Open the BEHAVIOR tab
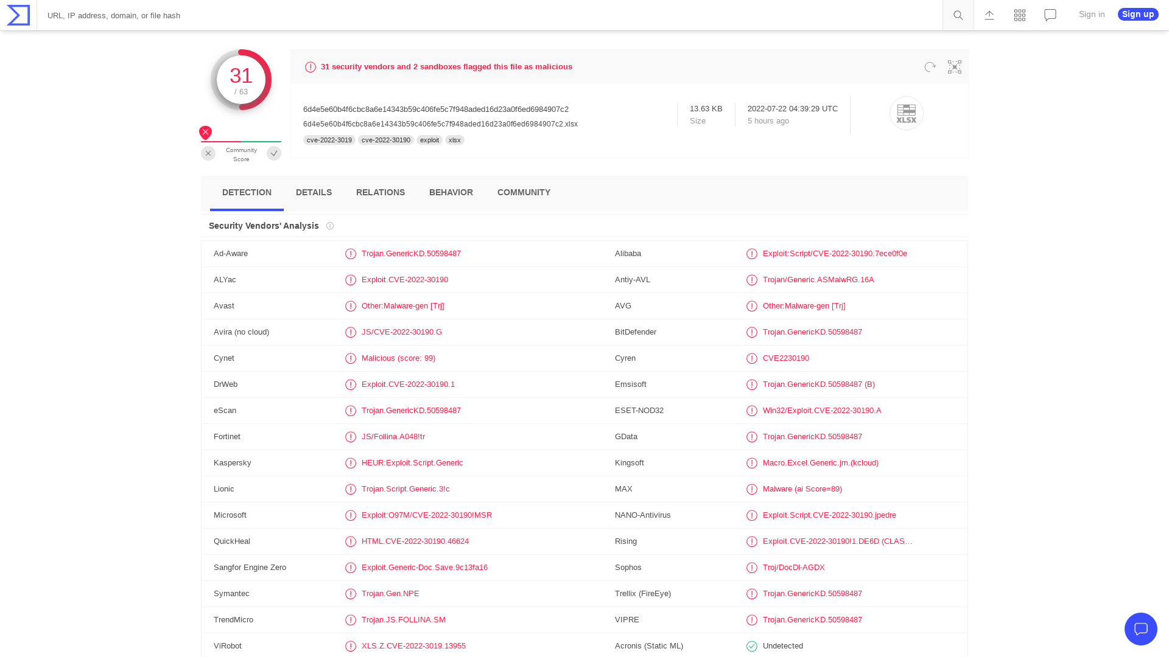The image size is (1169, 657). click(x=451, y=192)
